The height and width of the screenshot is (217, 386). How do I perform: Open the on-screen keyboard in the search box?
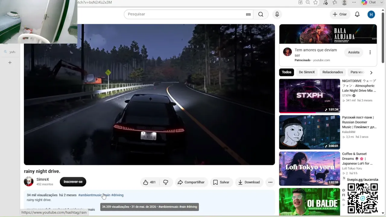pos(248,14)
